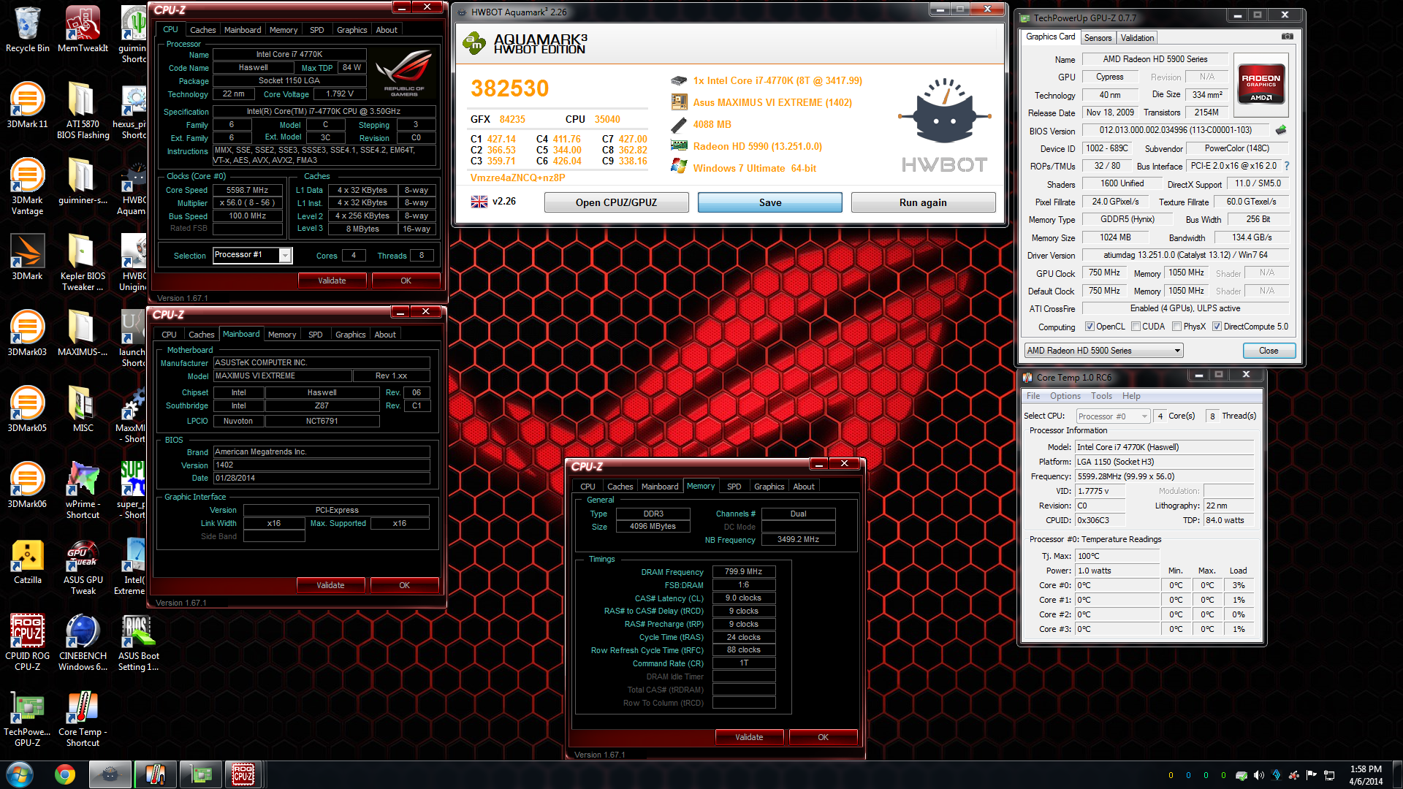This screenshot has height=789, width=1403.
Task: Launch 3DMark05 desktop icon
Action: tap(28, 409)
